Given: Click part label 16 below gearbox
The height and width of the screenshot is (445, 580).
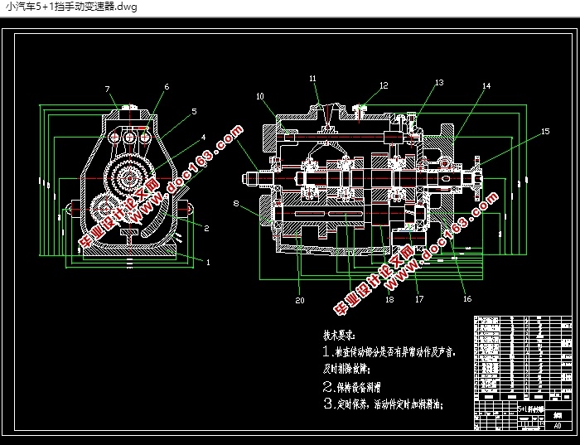Looking at the screenshot, I should point(467,298).
